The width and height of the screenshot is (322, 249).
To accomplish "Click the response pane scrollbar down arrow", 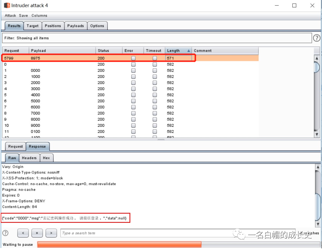I will coord(318,224).
